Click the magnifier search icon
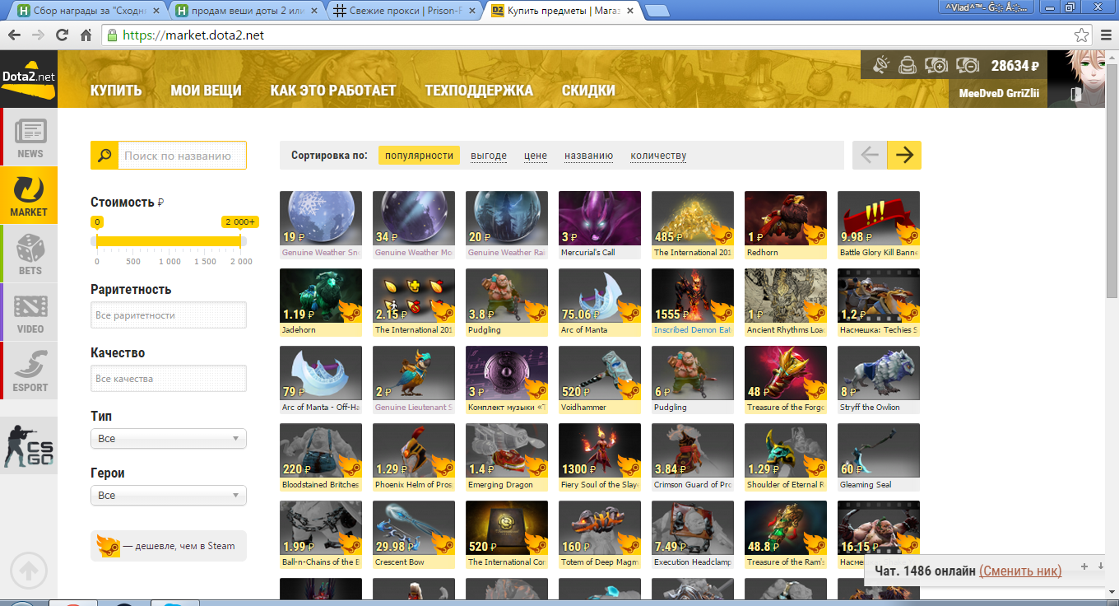1119x606 pixels. pyautogui.click(x=104, y=155)
